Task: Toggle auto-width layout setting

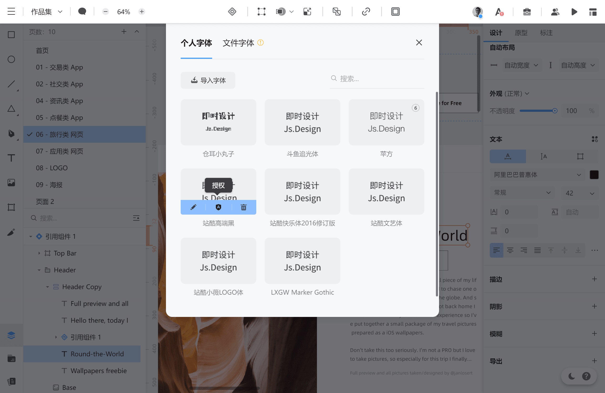Action: coord(521,65)
